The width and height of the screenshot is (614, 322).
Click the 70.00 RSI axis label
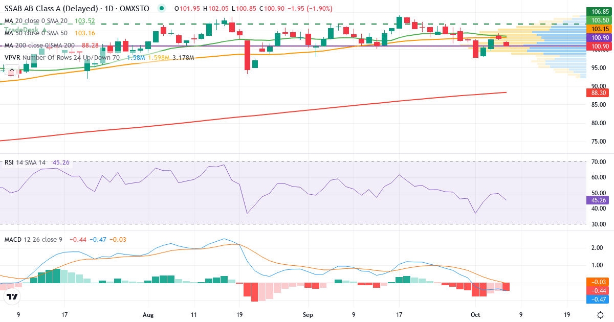(599, 162)
